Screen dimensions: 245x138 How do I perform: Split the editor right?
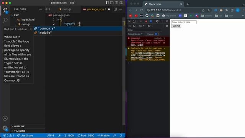(x=115, y=9)
